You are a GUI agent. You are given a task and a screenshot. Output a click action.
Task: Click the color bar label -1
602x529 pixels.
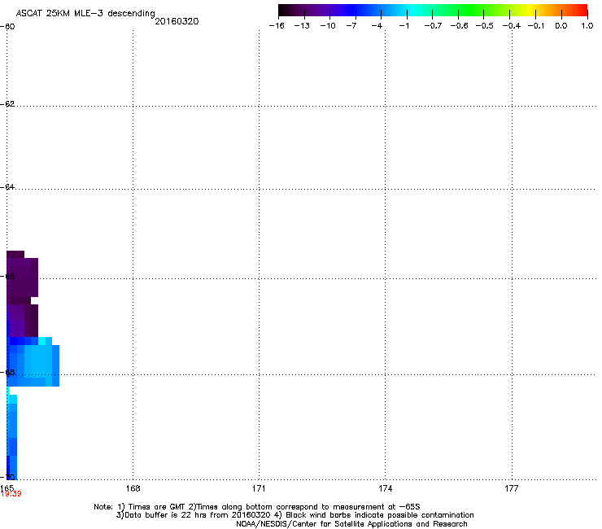pyautogui.click(x=404, y=26)
